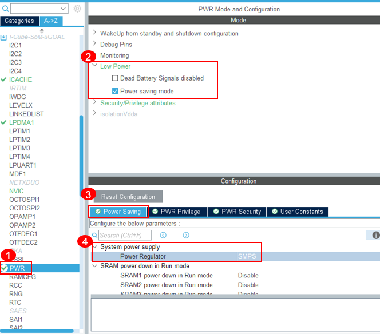Collapse the Low Power section

tap(95, 65)
